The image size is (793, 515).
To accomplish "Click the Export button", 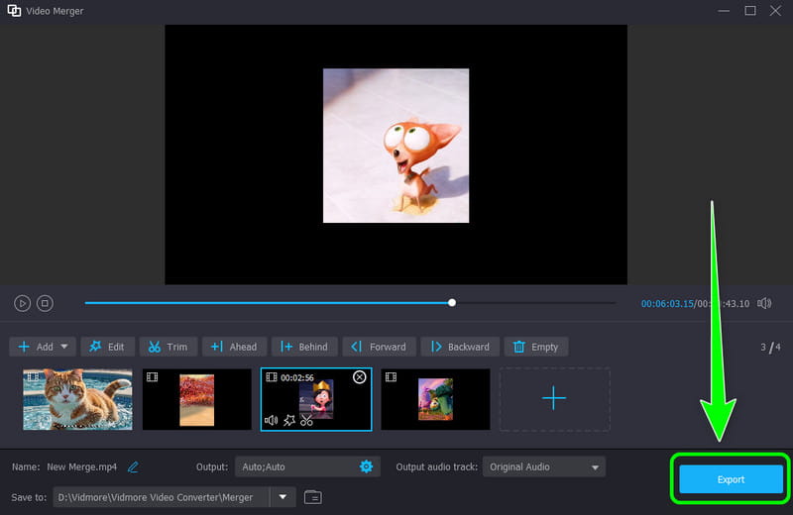I will pos(731,479).
